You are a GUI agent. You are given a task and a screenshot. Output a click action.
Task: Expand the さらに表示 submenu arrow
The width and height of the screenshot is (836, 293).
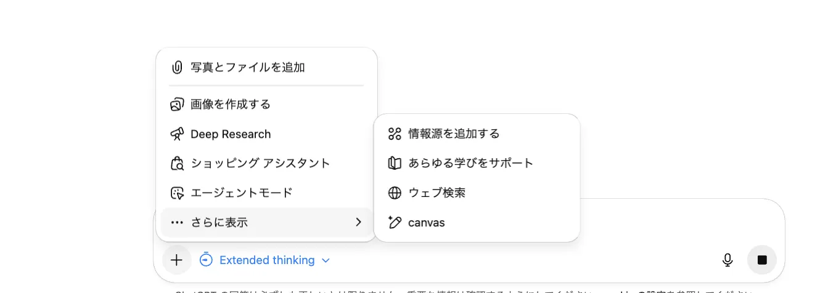[358, 222]
